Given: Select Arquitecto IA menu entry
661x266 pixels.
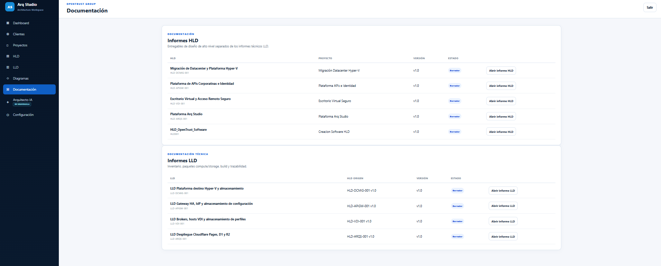Looking at the screenshot, I should point(29,102).
